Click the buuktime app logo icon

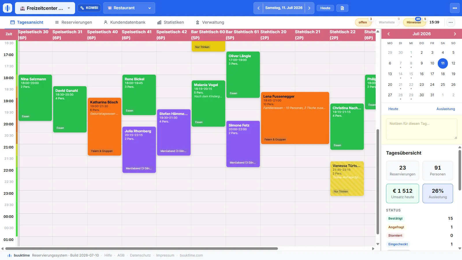(x=8, y=8)
